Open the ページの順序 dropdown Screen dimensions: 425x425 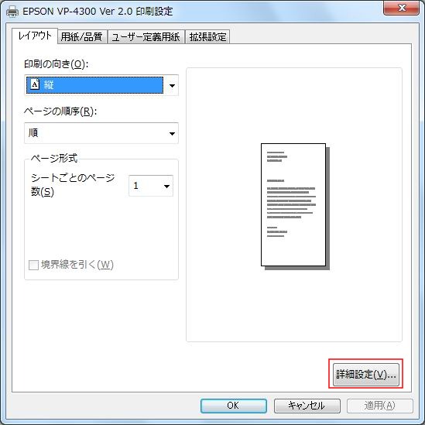click(x=101, y=133)
